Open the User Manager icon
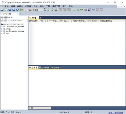126x114 pixels. 45,10
